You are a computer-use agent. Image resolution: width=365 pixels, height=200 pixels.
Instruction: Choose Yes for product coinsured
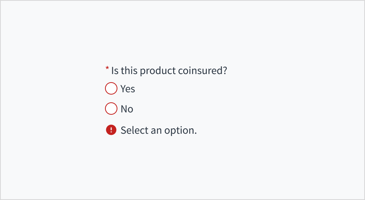[x=111, y=89]
